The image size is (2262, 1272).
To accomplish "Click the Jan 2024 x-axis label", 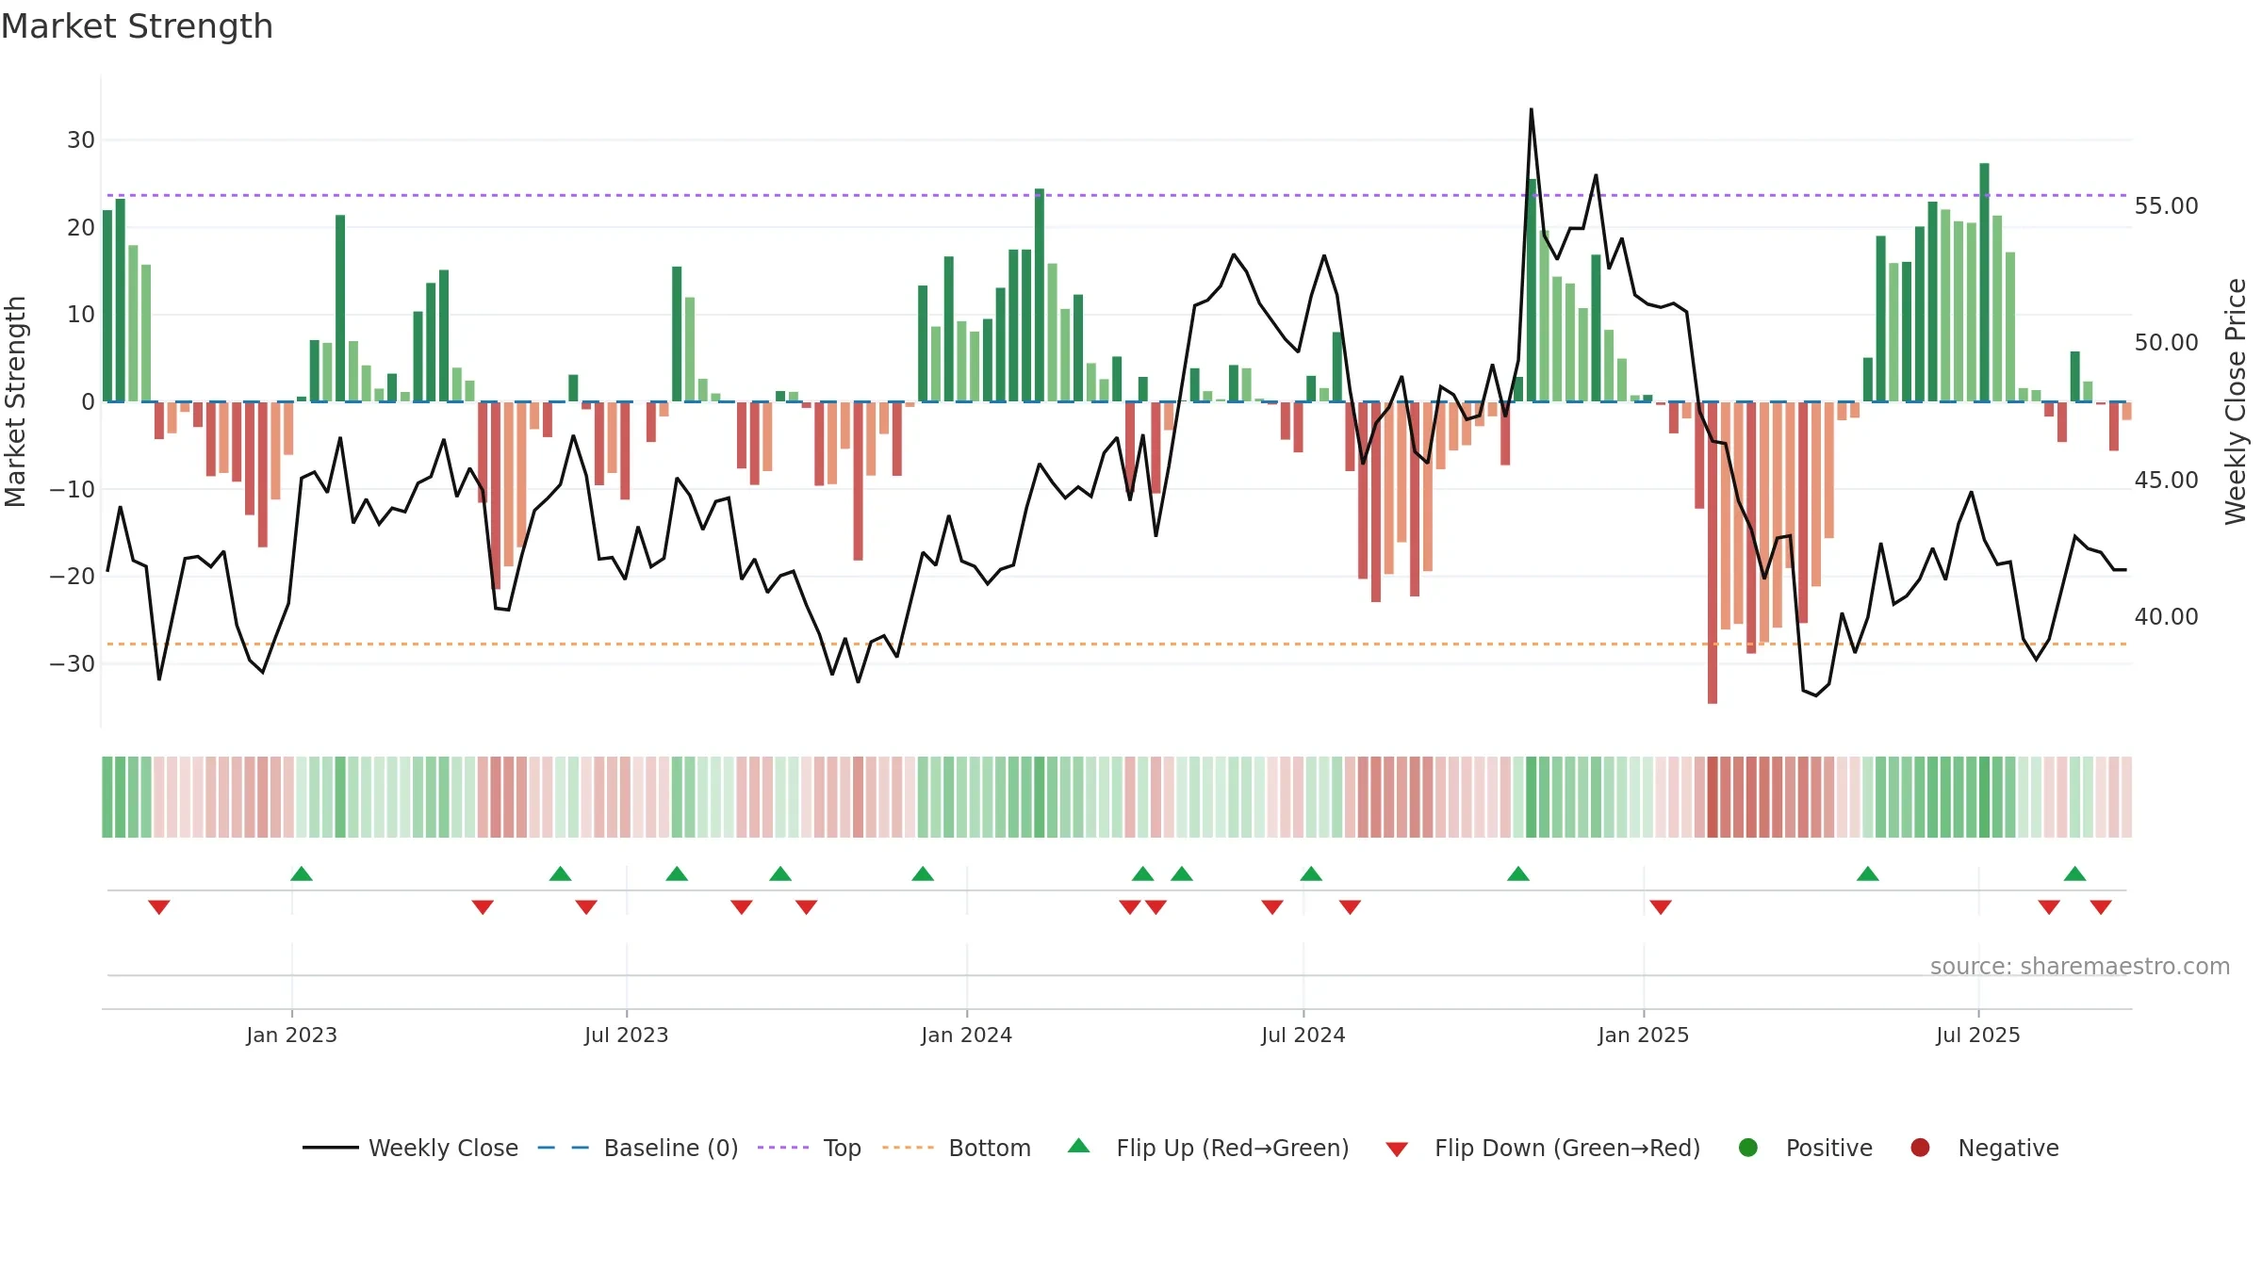I will pyautogui.click(x=966, y=1035).
